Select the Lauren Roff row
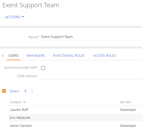The height and width of the screenshot is (132, 142). 75,110
